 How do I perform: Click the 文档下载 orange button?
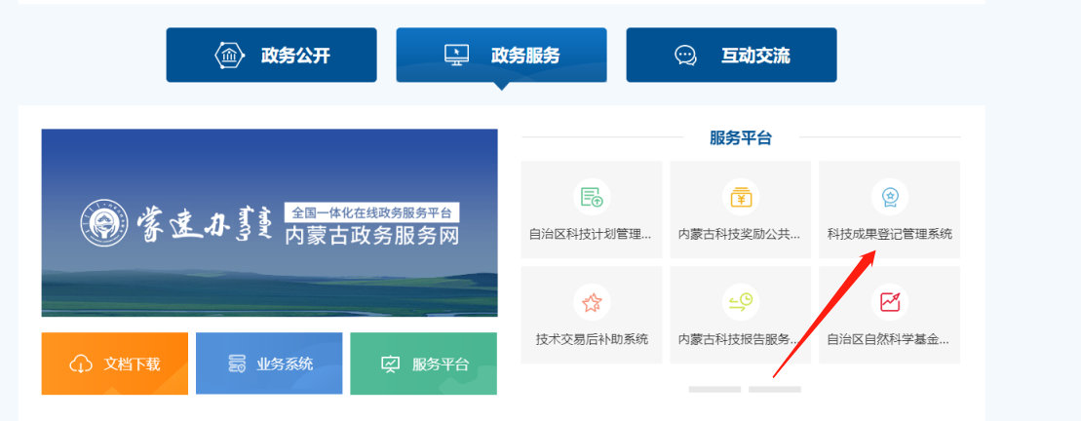(x=114, y=364)
